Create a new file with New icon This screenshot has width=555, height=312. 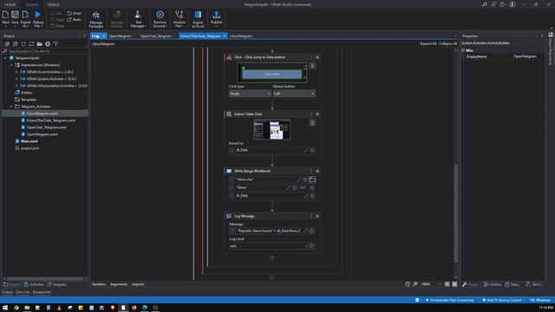tap(6, 18)
